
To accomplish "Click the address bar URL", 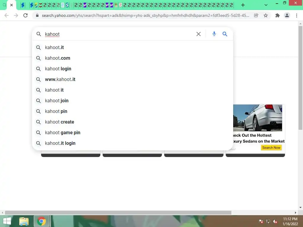I will (145, 15).
